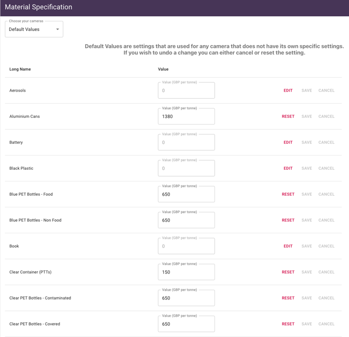
Task: Click Clear PET Bottles - Covered value input
Action: 186,324
